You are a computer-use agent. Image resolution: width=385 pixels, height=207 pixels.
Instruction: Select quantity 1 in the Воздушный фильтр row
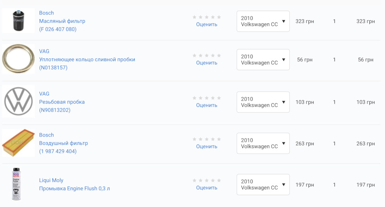coord(334,143)
